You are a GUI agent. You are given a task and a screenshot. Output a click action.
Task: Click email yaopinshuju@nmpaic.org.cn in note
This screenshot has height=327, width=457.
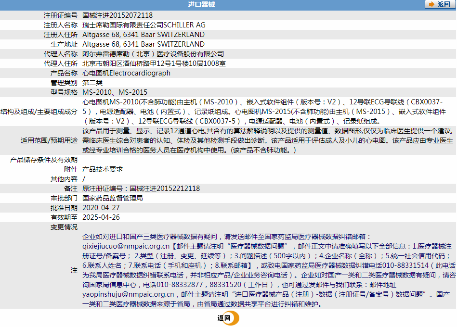tap(128, 294)
